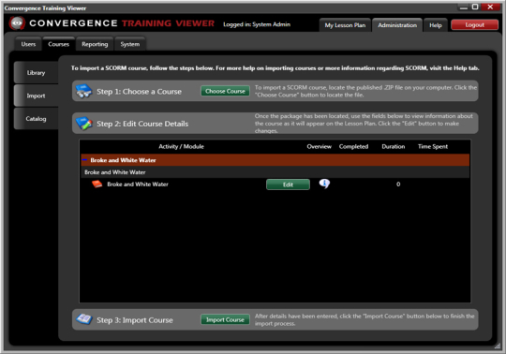Screen dimensions: 506x354
Task: Switch to the Users tab
Action: 28,44
